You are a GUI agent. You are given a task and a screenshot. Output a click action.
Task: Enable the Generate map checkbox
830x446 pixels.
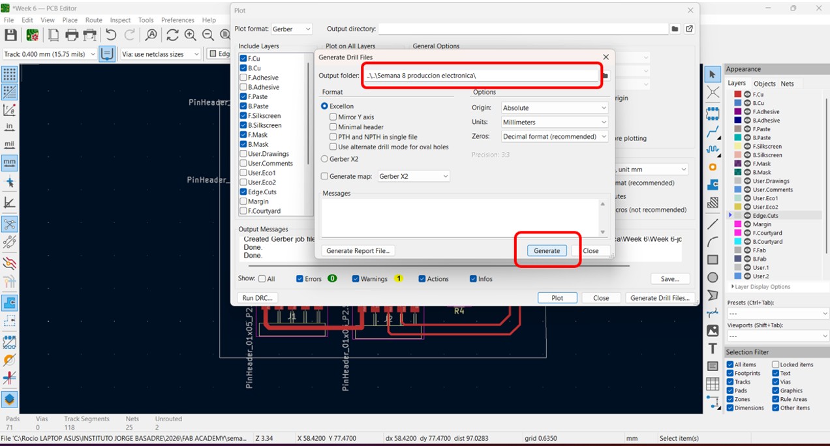point(324,176)
